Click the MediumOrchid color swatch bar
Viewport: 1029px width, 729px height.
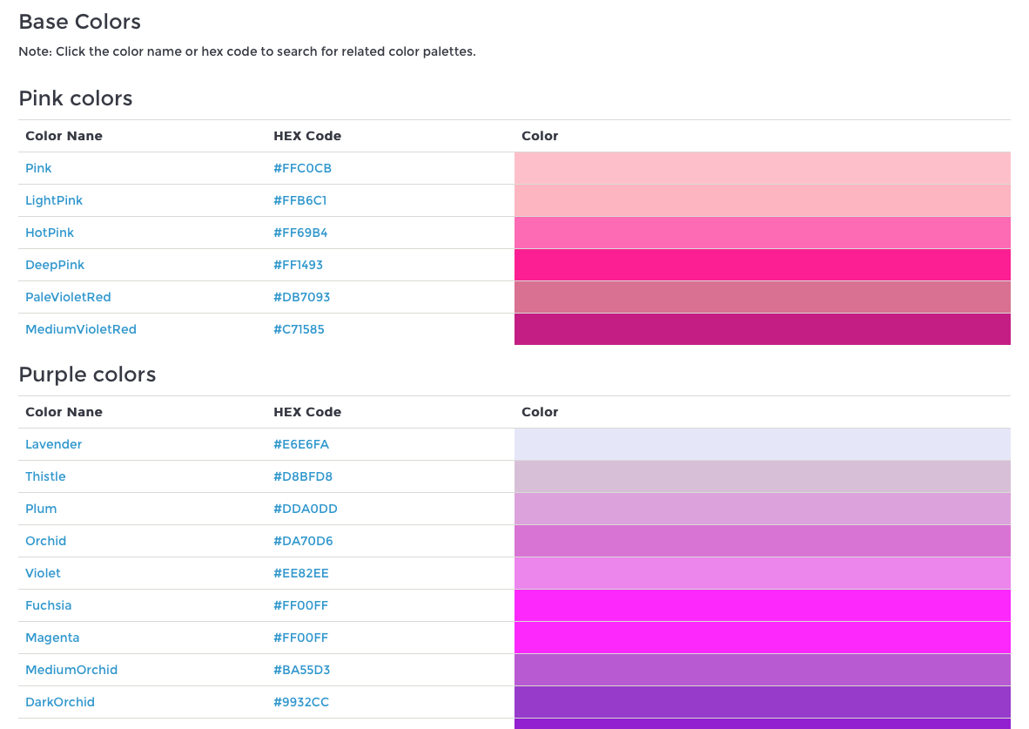click(x=762, y=669)
